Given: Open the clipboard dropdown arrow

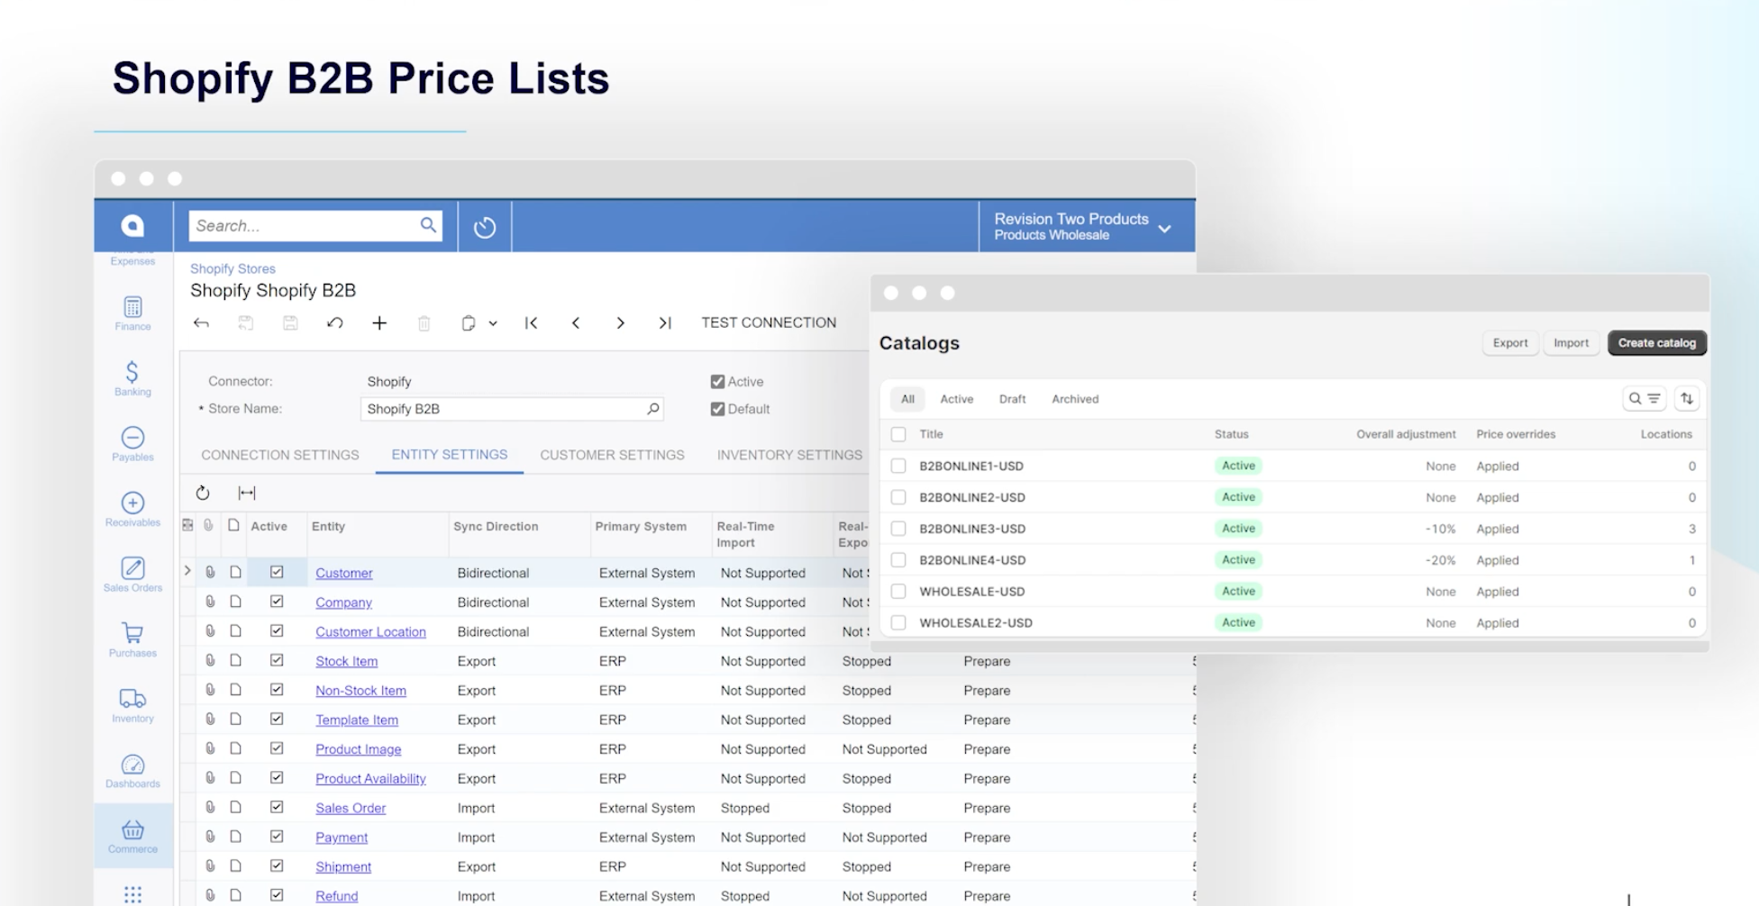Looking at the screenshot, I should [493, 323].
